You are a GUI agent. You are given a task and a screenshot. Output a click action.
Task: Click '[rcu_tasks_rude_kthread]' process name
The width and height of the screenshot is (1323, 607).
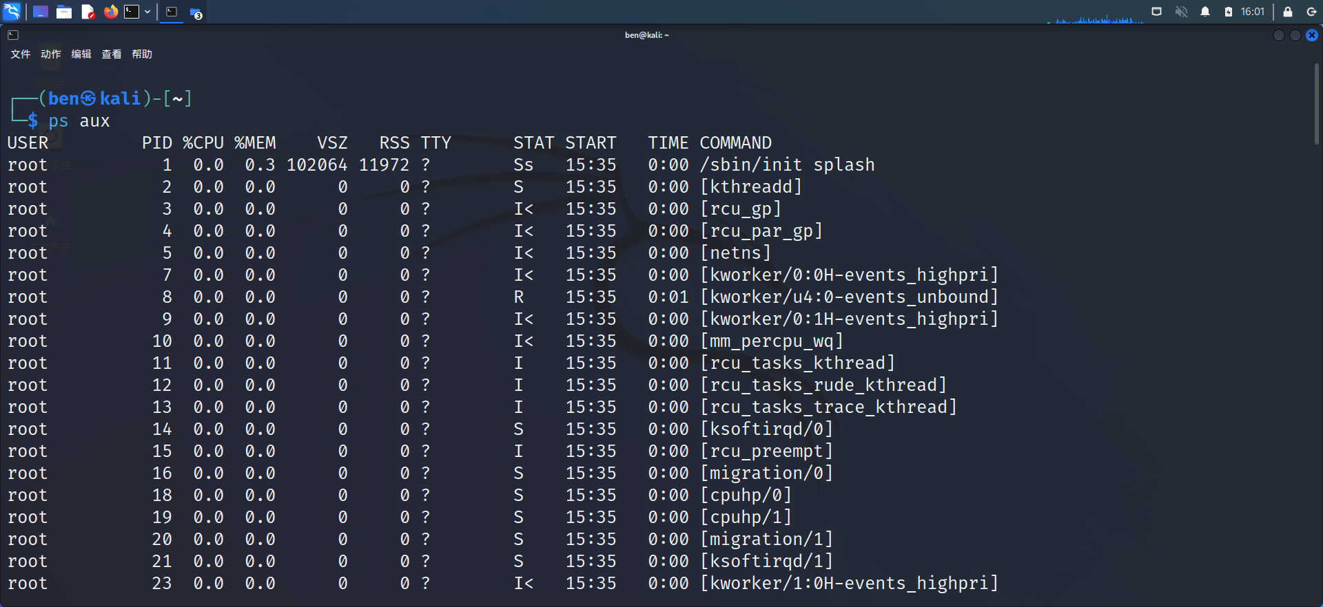[823, 385]
